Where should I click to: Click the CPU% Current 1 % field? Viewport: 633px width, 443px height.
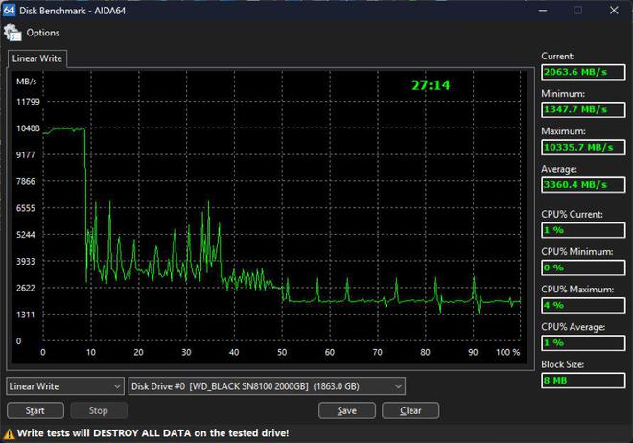coord(583,230)
